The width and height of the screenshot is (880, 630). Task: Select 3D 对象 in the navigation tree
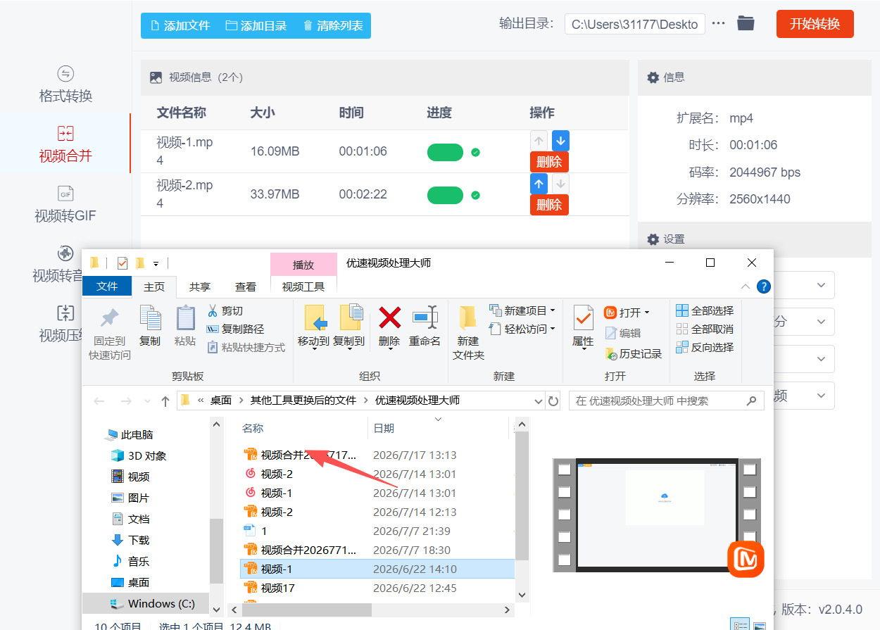point(139,456)
